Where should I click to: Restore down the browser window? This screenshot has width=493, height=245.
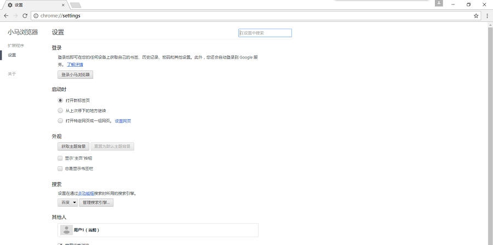469,5
